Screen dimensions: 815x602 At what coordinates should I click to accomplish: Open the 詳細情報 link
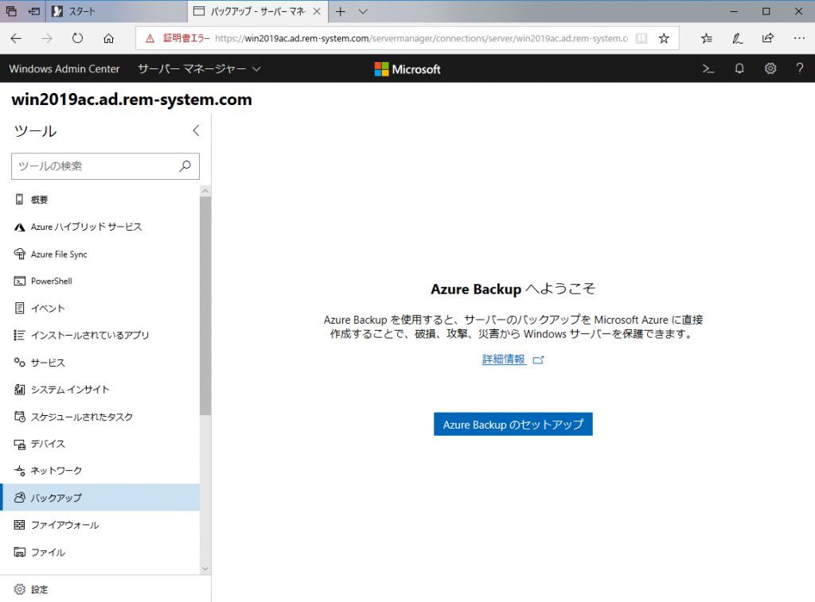click(504, 359)
